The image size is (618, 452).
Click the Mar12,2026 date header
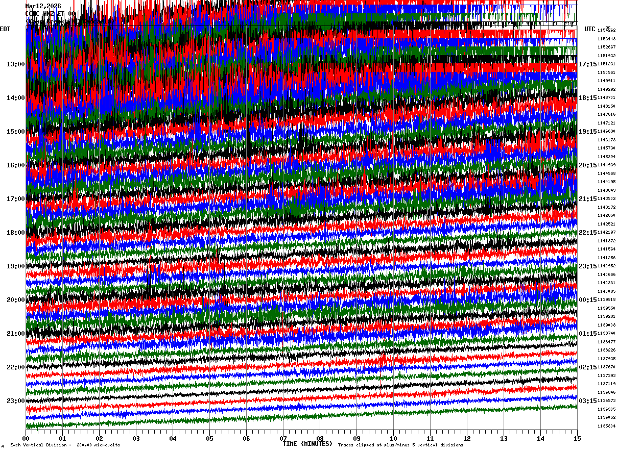tap(43, 6)
